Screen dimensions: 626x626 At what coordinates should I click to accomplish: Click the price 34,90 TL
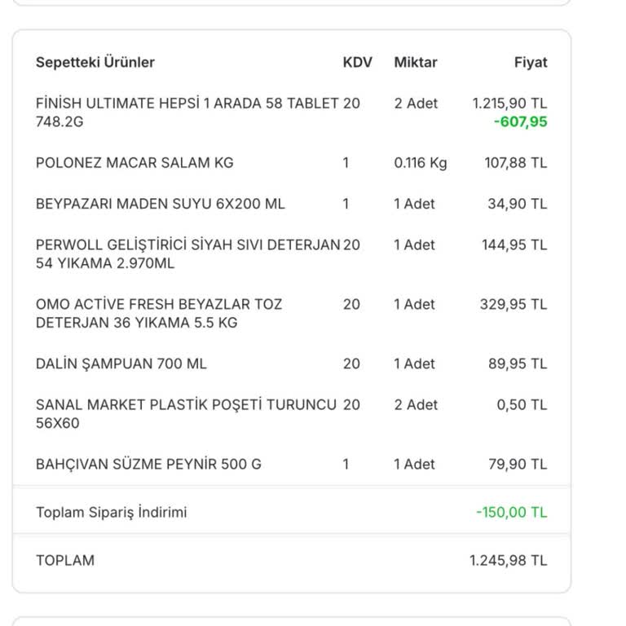coord(518,204)
